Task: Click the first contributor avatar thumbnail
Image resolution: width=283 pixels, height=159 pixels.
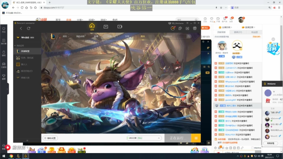Action: point(222,46)
